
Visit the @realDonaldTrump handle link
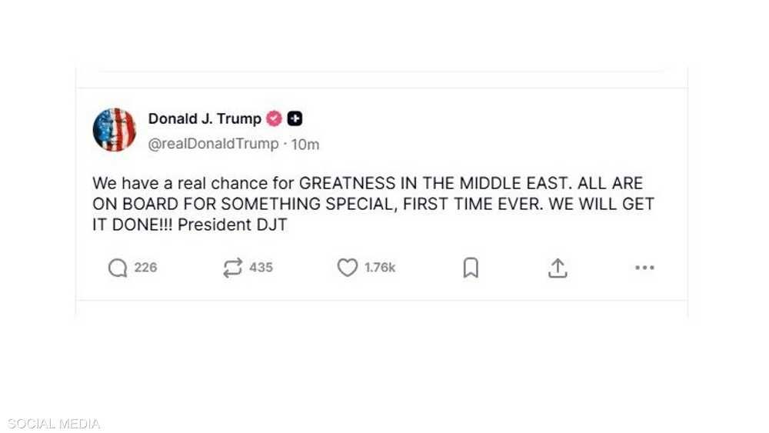[213, 144]
